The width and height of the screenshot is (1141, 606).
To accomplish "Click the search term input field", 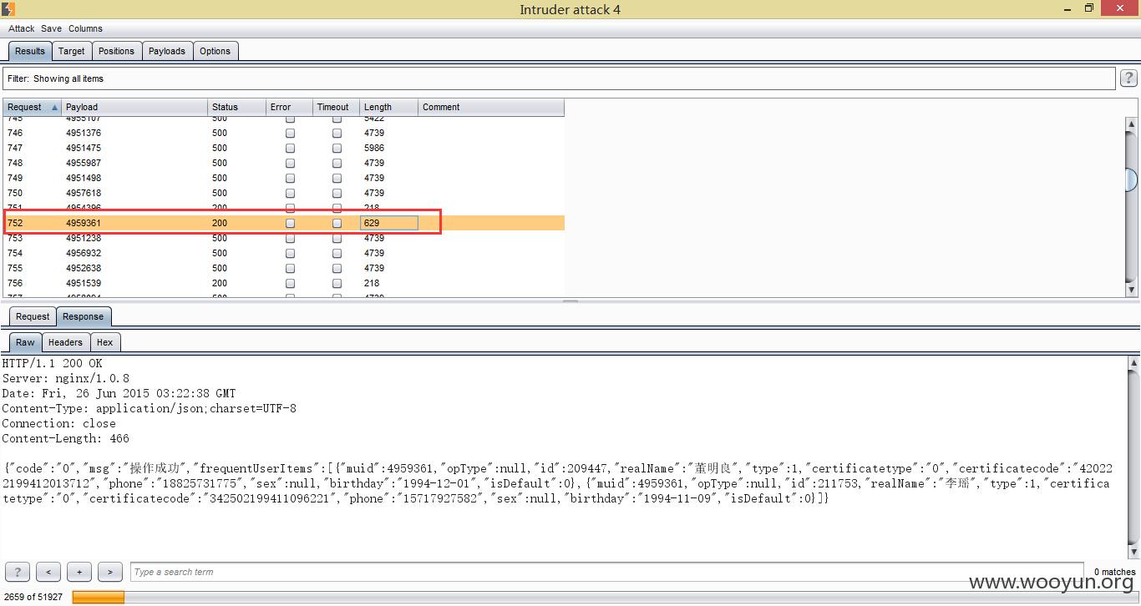I will pos(607,572).
